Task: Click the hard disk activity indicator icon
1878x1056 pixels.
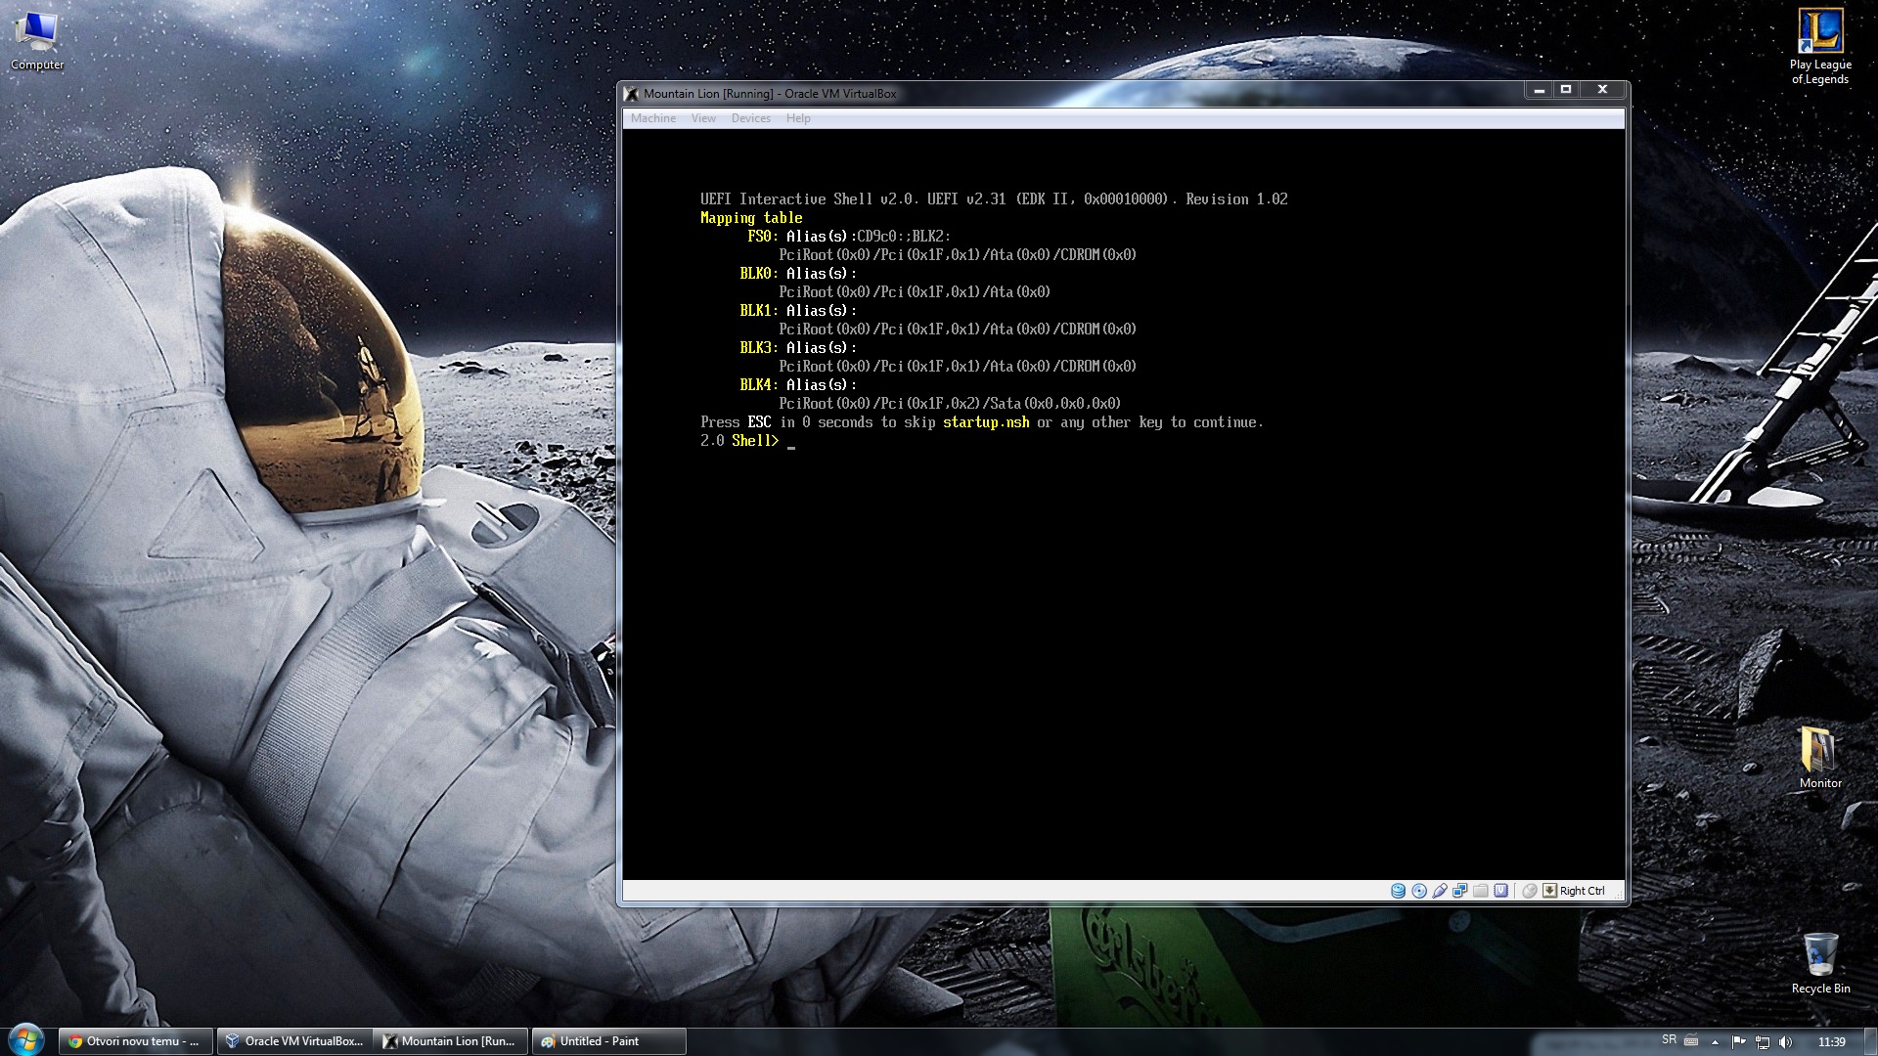Action: [x=1398, y=891]
